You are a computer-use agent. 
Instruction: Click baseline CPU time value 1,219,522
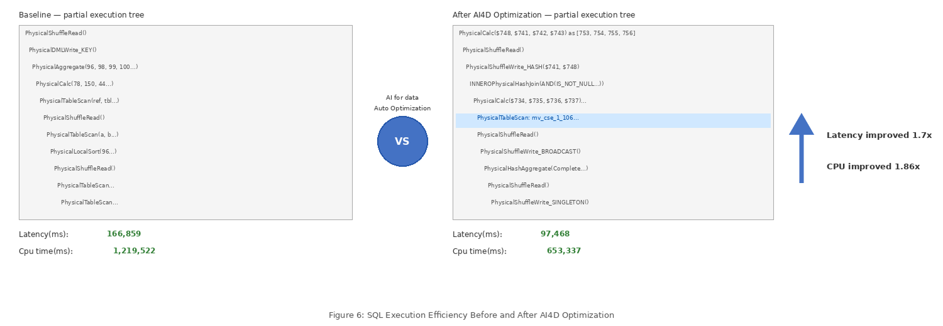pyautogui.click(x=134, y=251)
